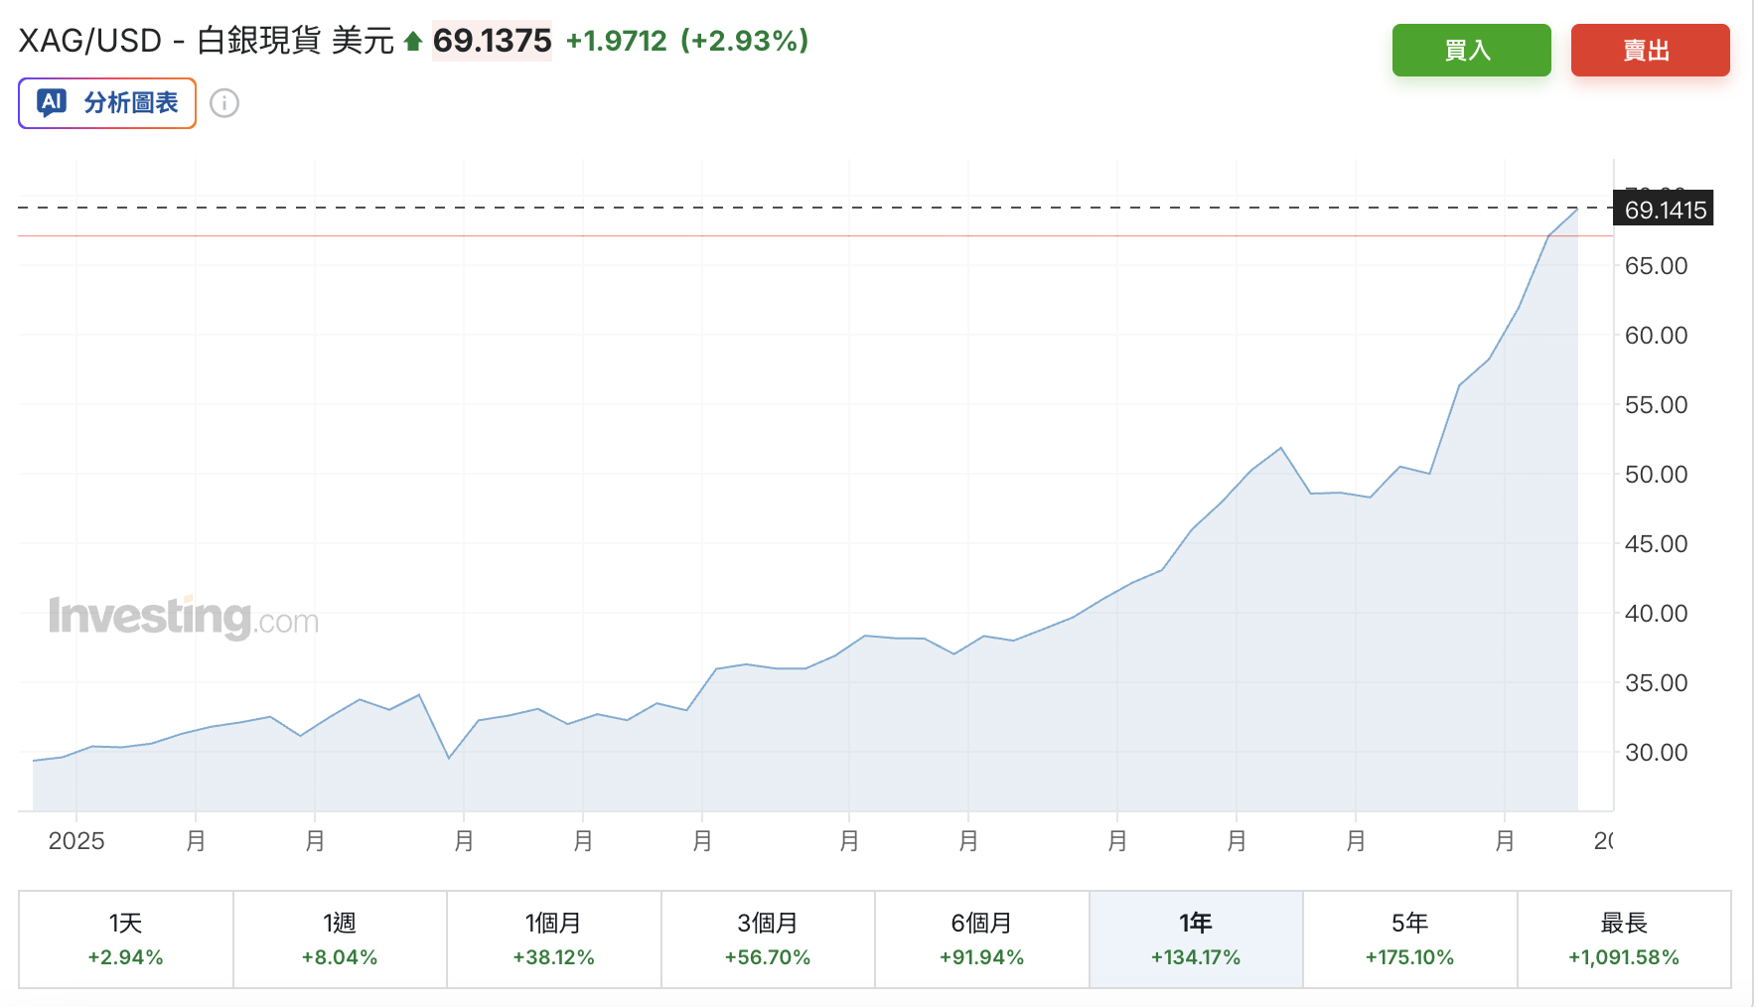Screen dimensions: 1756x1007
Task: Click the Investing.com watermark logo
Action: (x=184, y=617)
